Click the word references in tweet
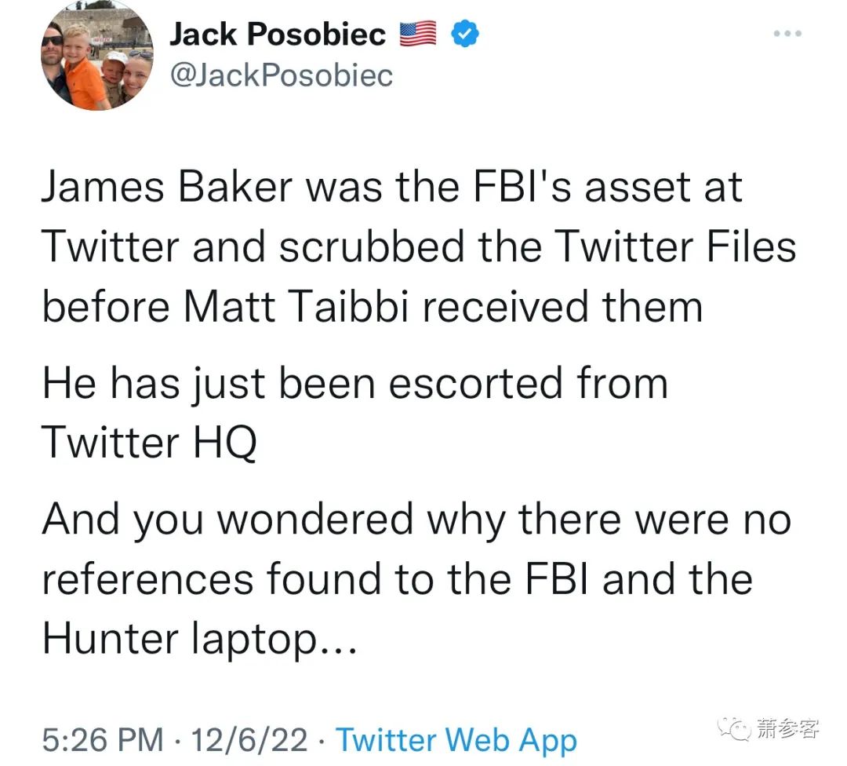This screenshot has width=847, height=766. (147, 579)
